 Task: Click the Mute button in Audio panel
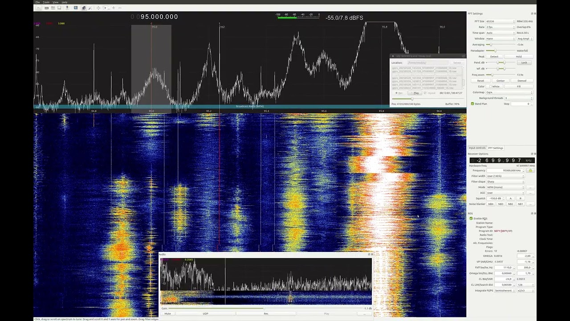(x=167, y=313)
